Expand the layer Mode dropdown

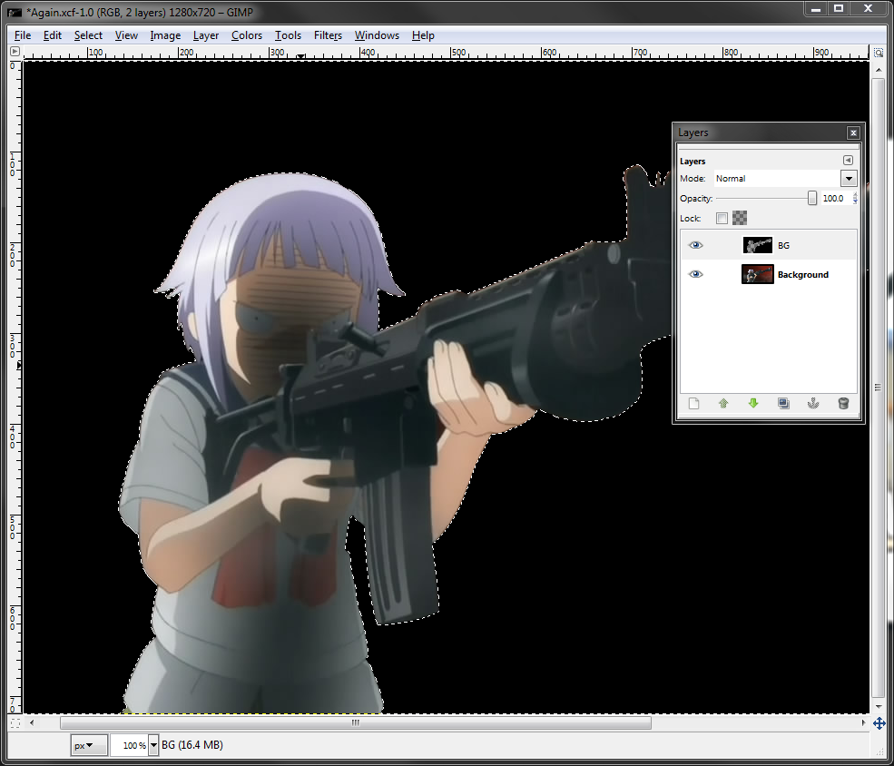(x=849, y=179)
